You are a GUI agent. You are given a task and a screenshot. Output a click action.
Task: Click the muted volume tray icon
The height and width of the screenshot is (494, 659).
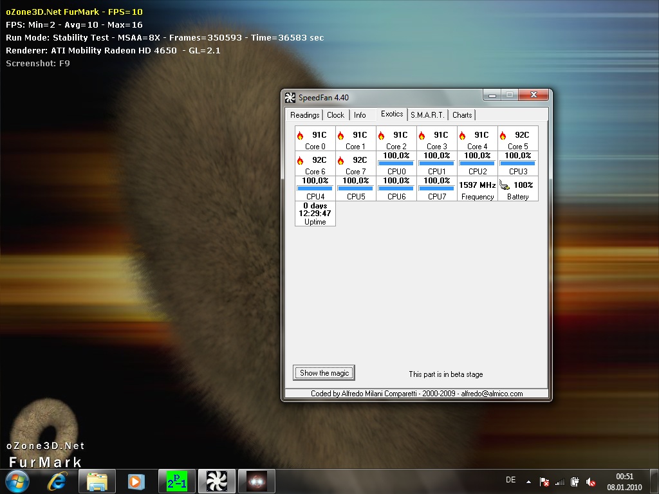point(591,482)
